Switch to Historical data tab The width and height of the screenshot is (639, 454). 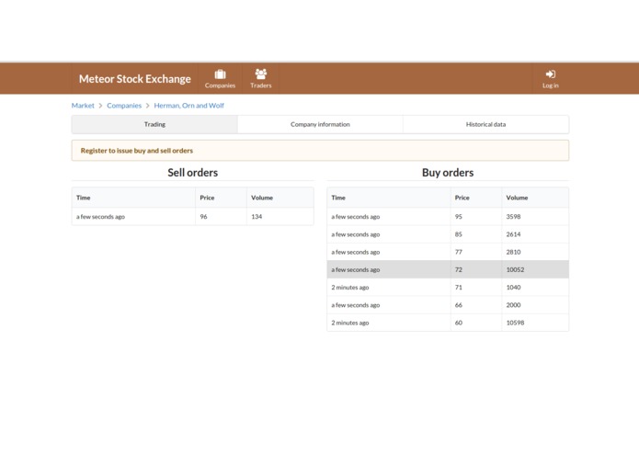click(x=485, y=124)
